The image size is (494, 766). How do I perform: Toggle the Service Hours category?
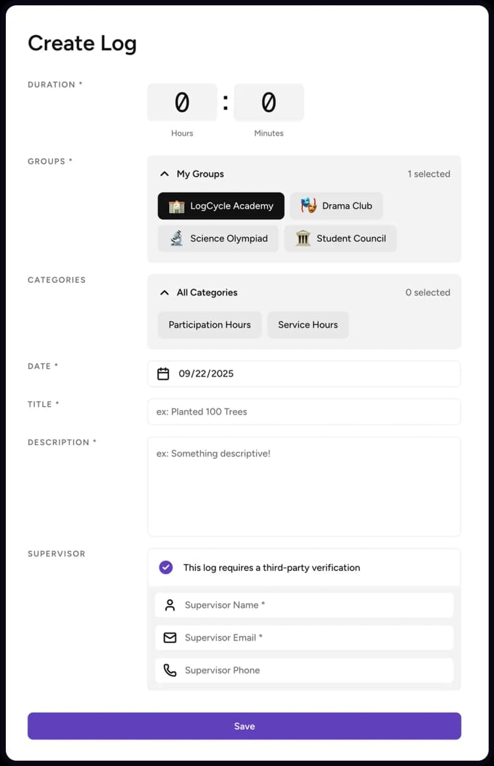308,325
